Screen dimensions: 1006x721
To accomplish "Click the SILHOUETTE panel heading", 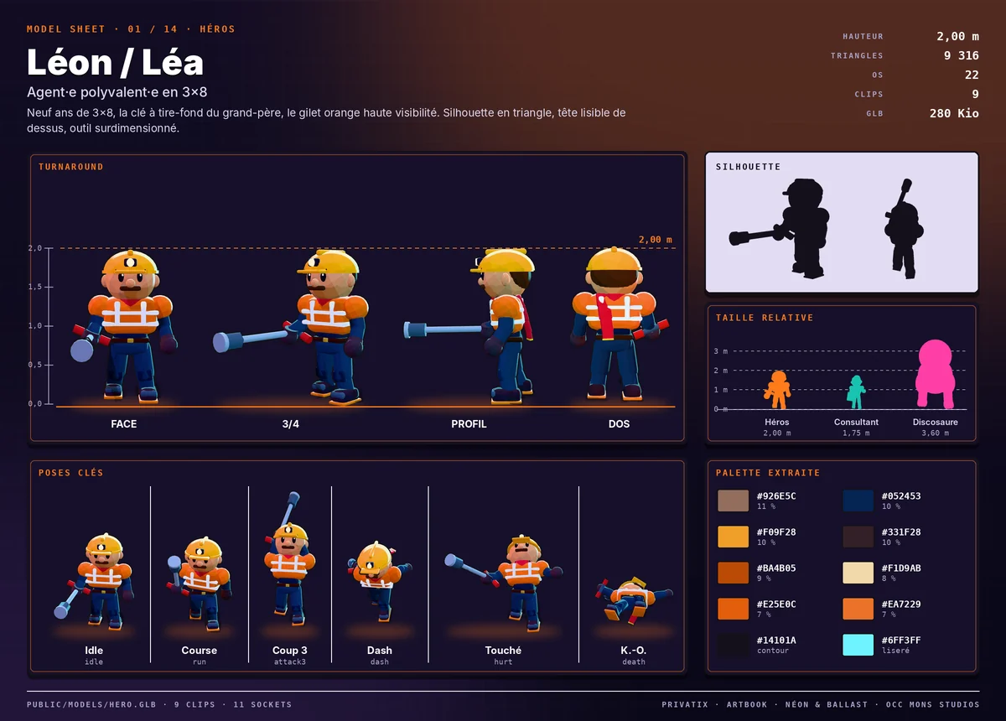I will click(748, 167).
